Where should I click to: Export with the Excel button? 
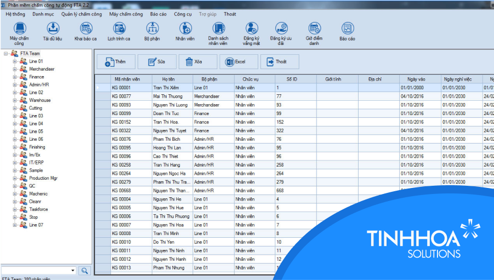pos(239,61)
